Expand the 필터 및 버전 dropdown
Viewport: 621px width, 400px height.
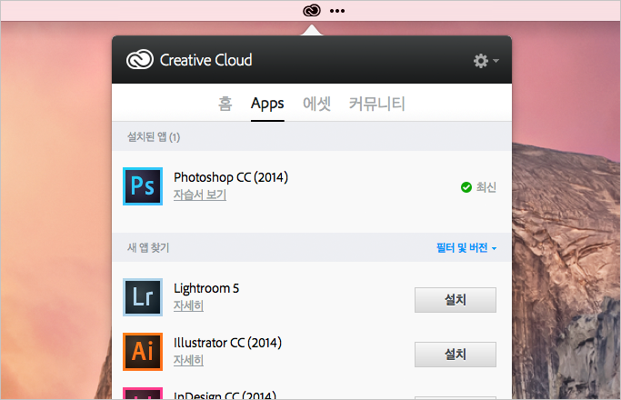(x=466, y=248)
